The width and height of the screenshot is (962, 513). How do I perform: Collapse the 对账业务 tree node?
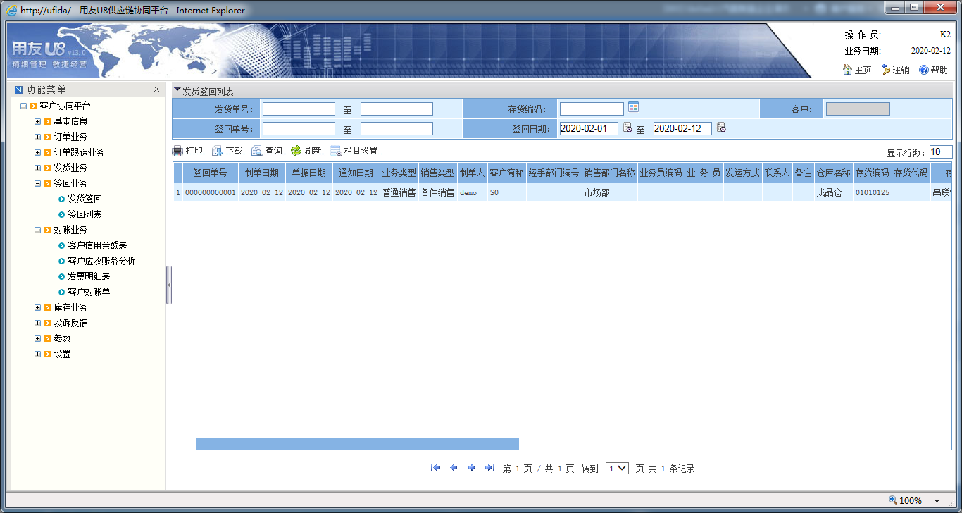(x=38, y=230)
